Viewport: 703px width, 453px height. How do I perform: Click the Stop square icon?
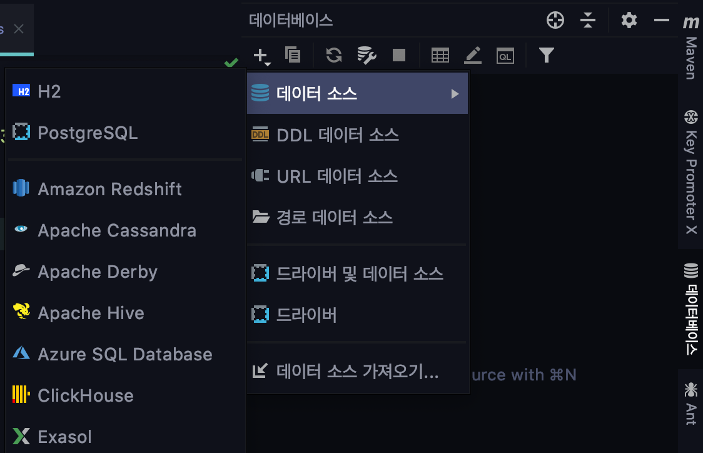point(398,55)
